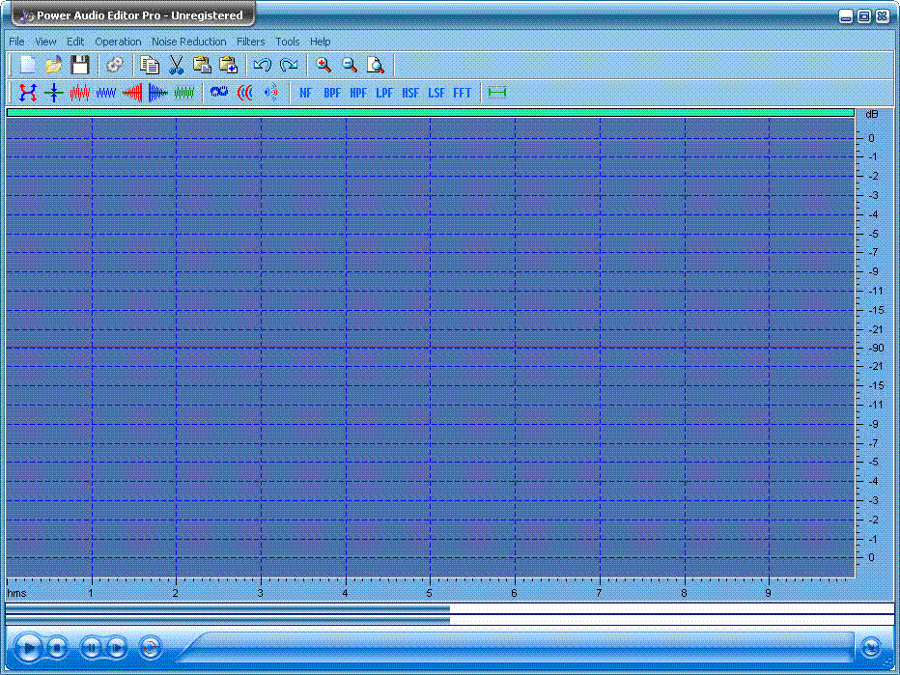This screenshot has width=900, height=675.
Task: Open the Tools menu
Action: pos(288,42)
